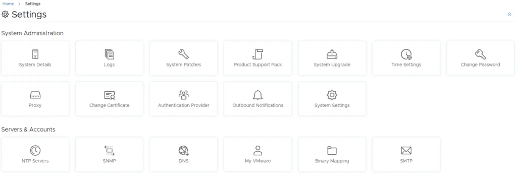Viewport: 517px width, 187px height.
Task: Click the Settings page title text
Action: pos(29,15)
